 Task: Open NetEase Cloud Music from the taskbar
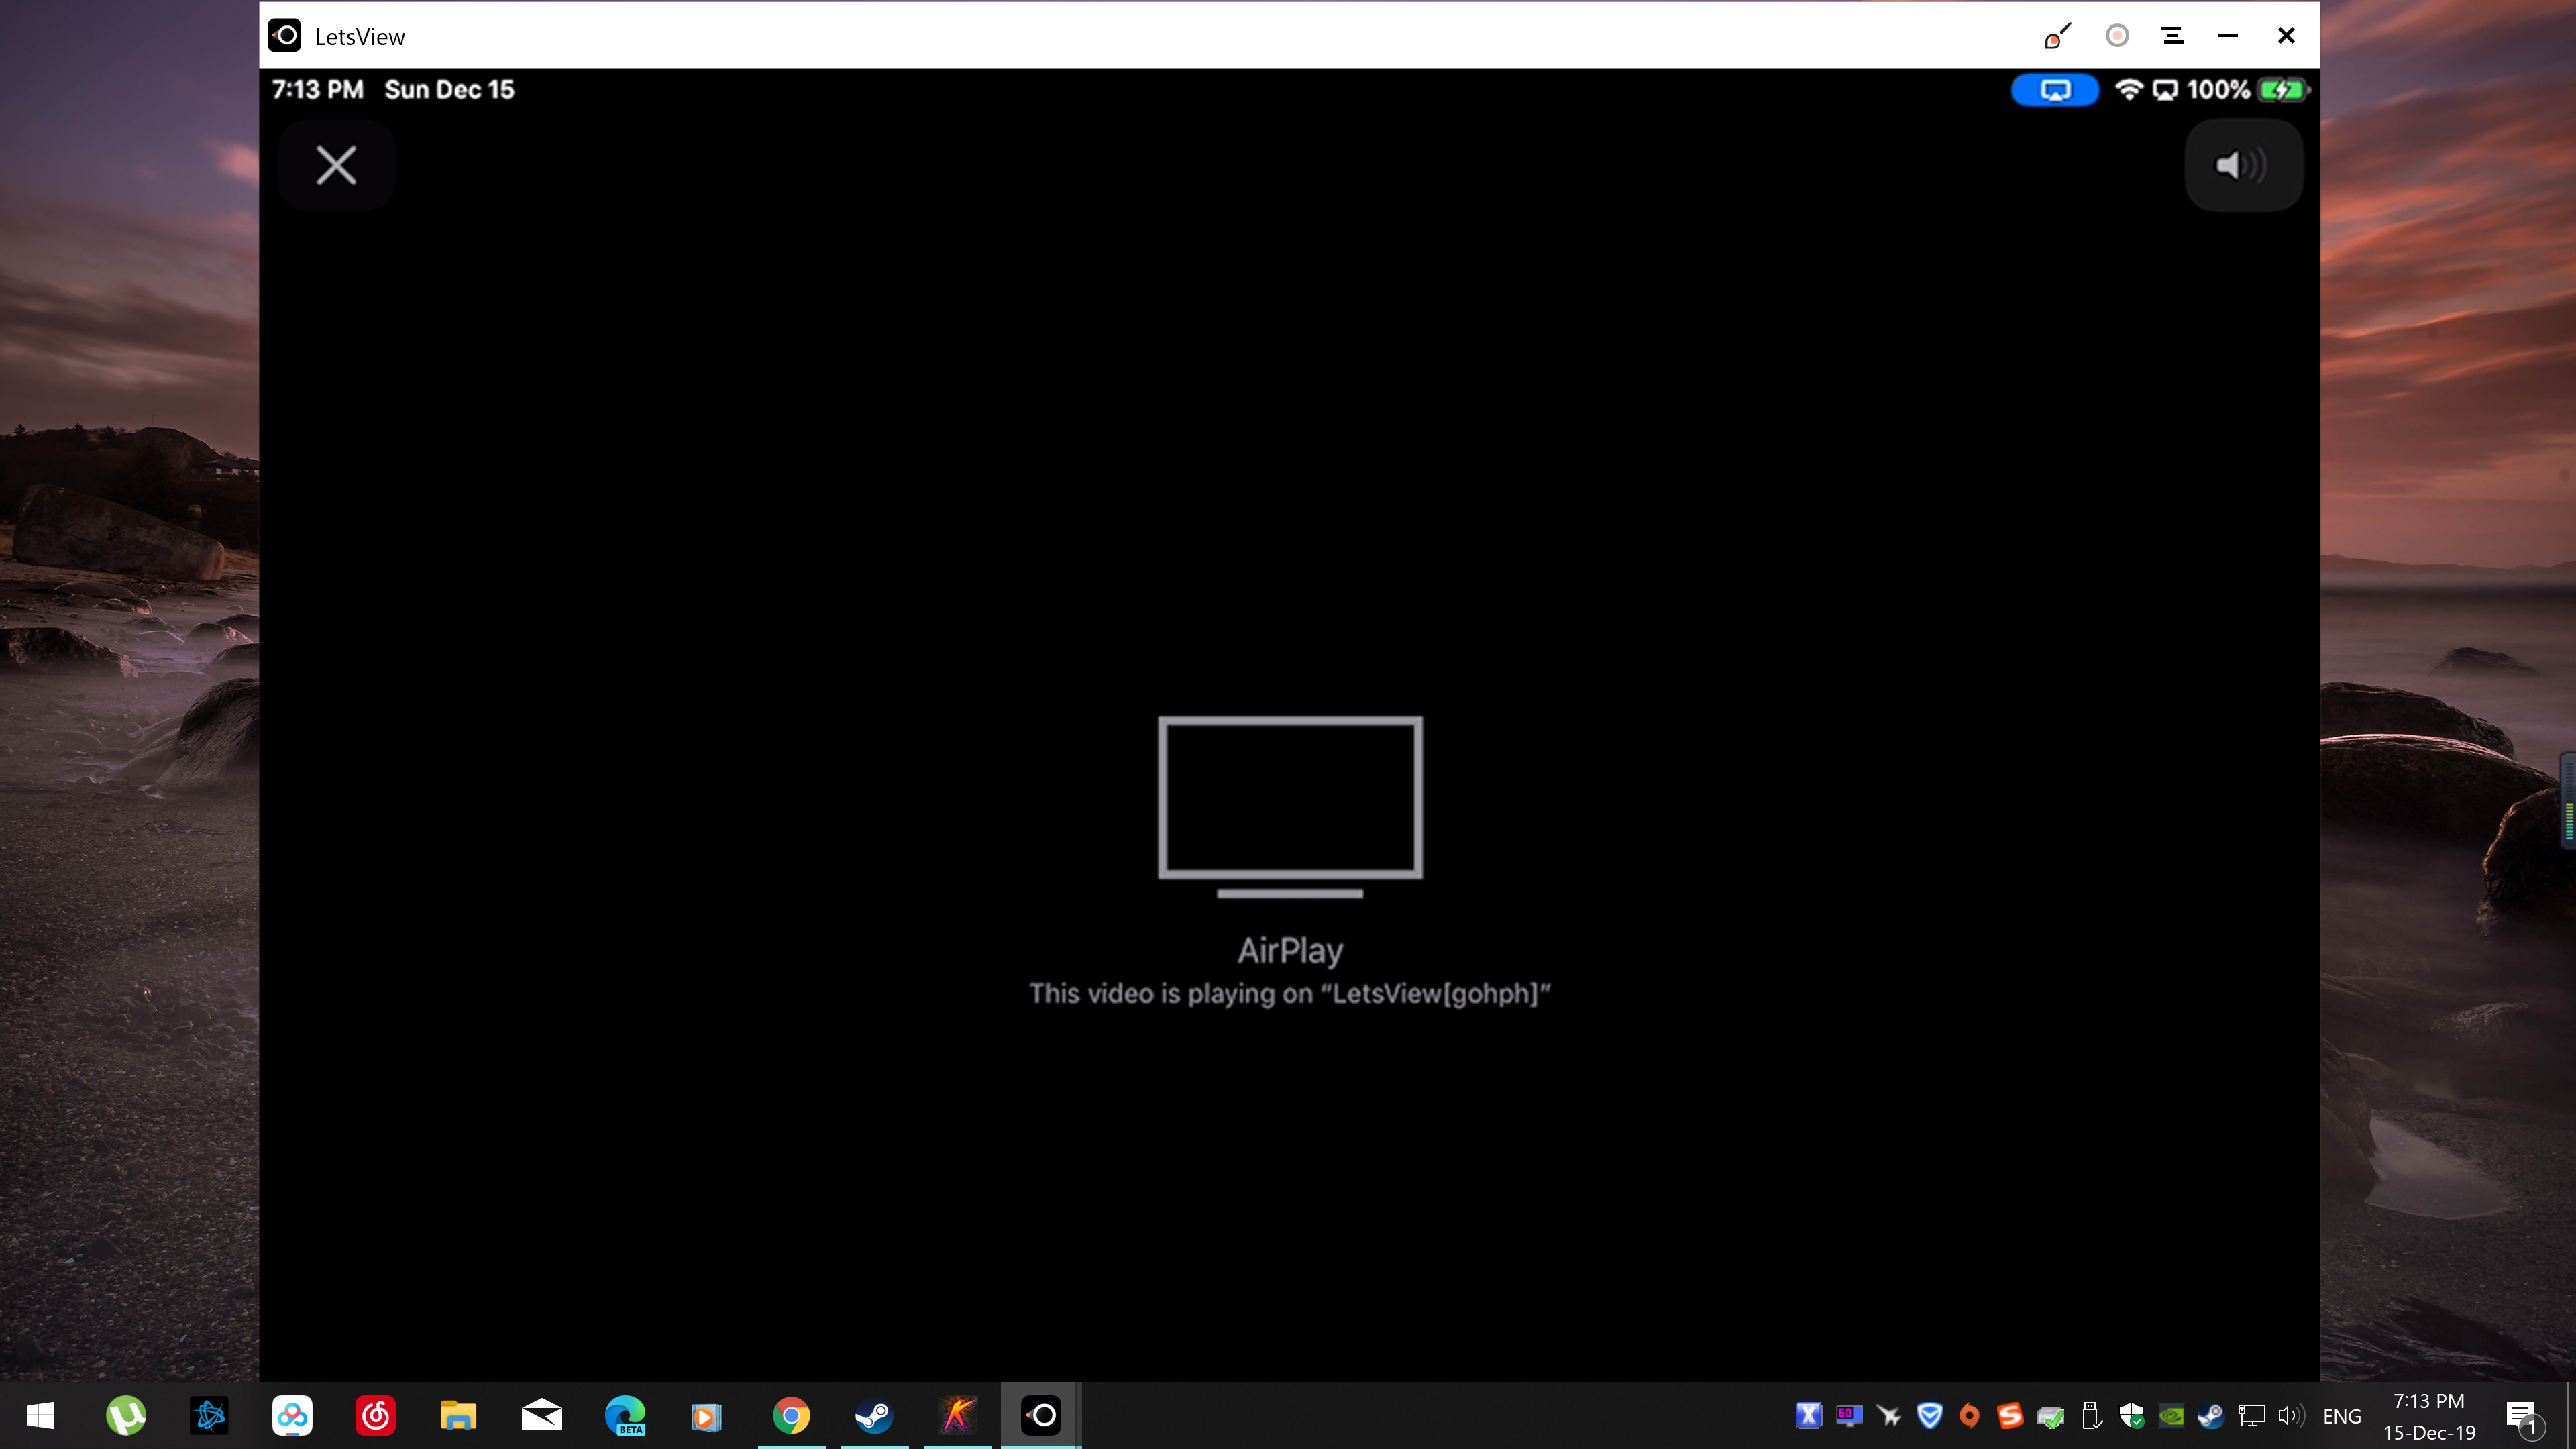click(x=375, y=1415)
